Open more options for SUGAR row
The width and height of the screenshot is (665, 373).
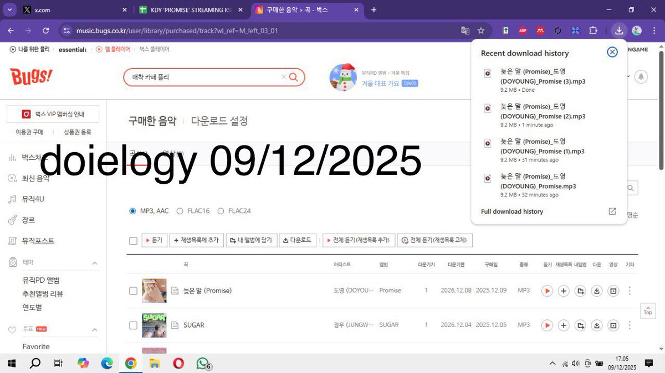630,325
